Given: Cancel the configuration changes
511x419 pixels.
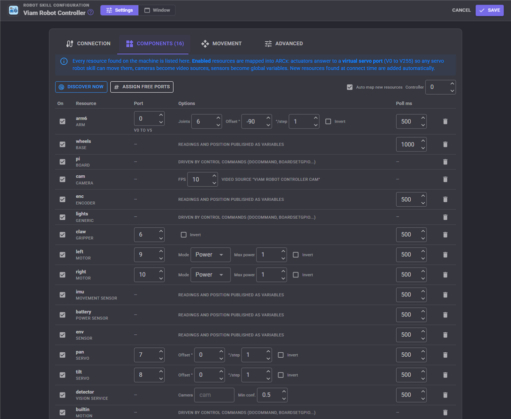Looking at the screenshot, I should [x=461, y=10].
